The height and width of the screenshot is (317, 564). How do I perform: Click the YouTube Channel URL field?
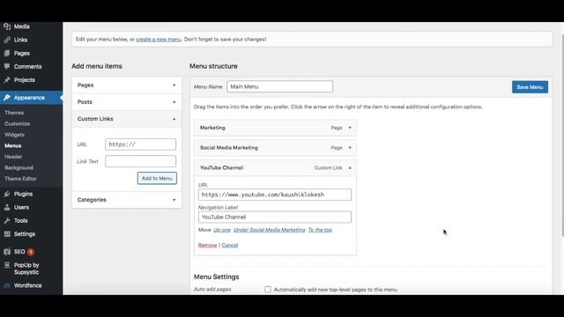pyautogui.click(x=275, y=195)
